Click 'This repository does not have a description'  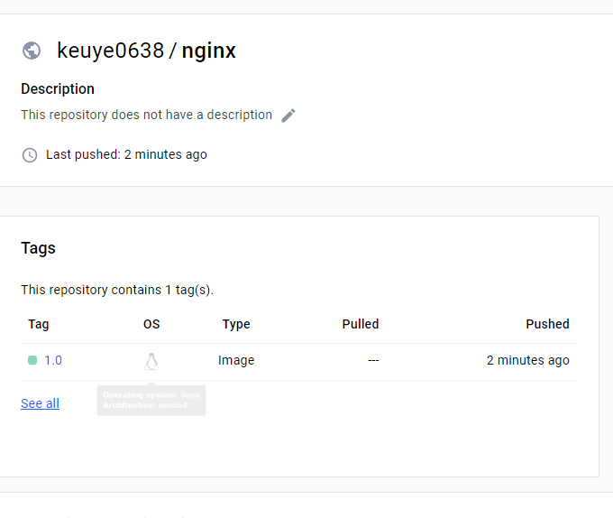146,115
